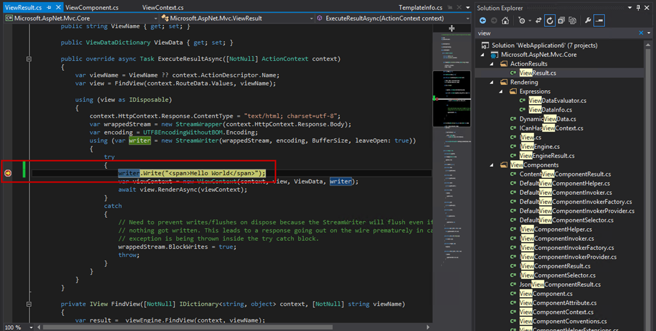This screenshot has width=656, height=331.
Task: Open the document tab list dropdown
Action: (468, 8)
